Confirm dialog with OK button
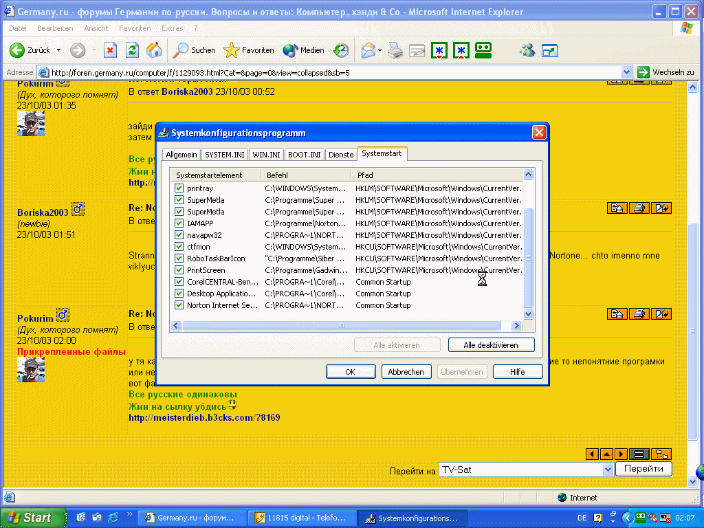The width and height of the screenshot is (704, 528). pyautogui.click(x=350, y=372)
